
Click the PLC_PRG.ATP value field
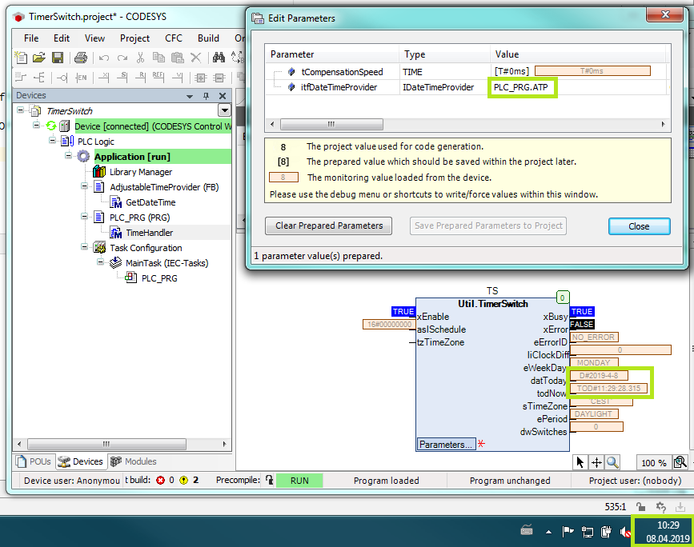pyautogui.click(x=521, y=87)
